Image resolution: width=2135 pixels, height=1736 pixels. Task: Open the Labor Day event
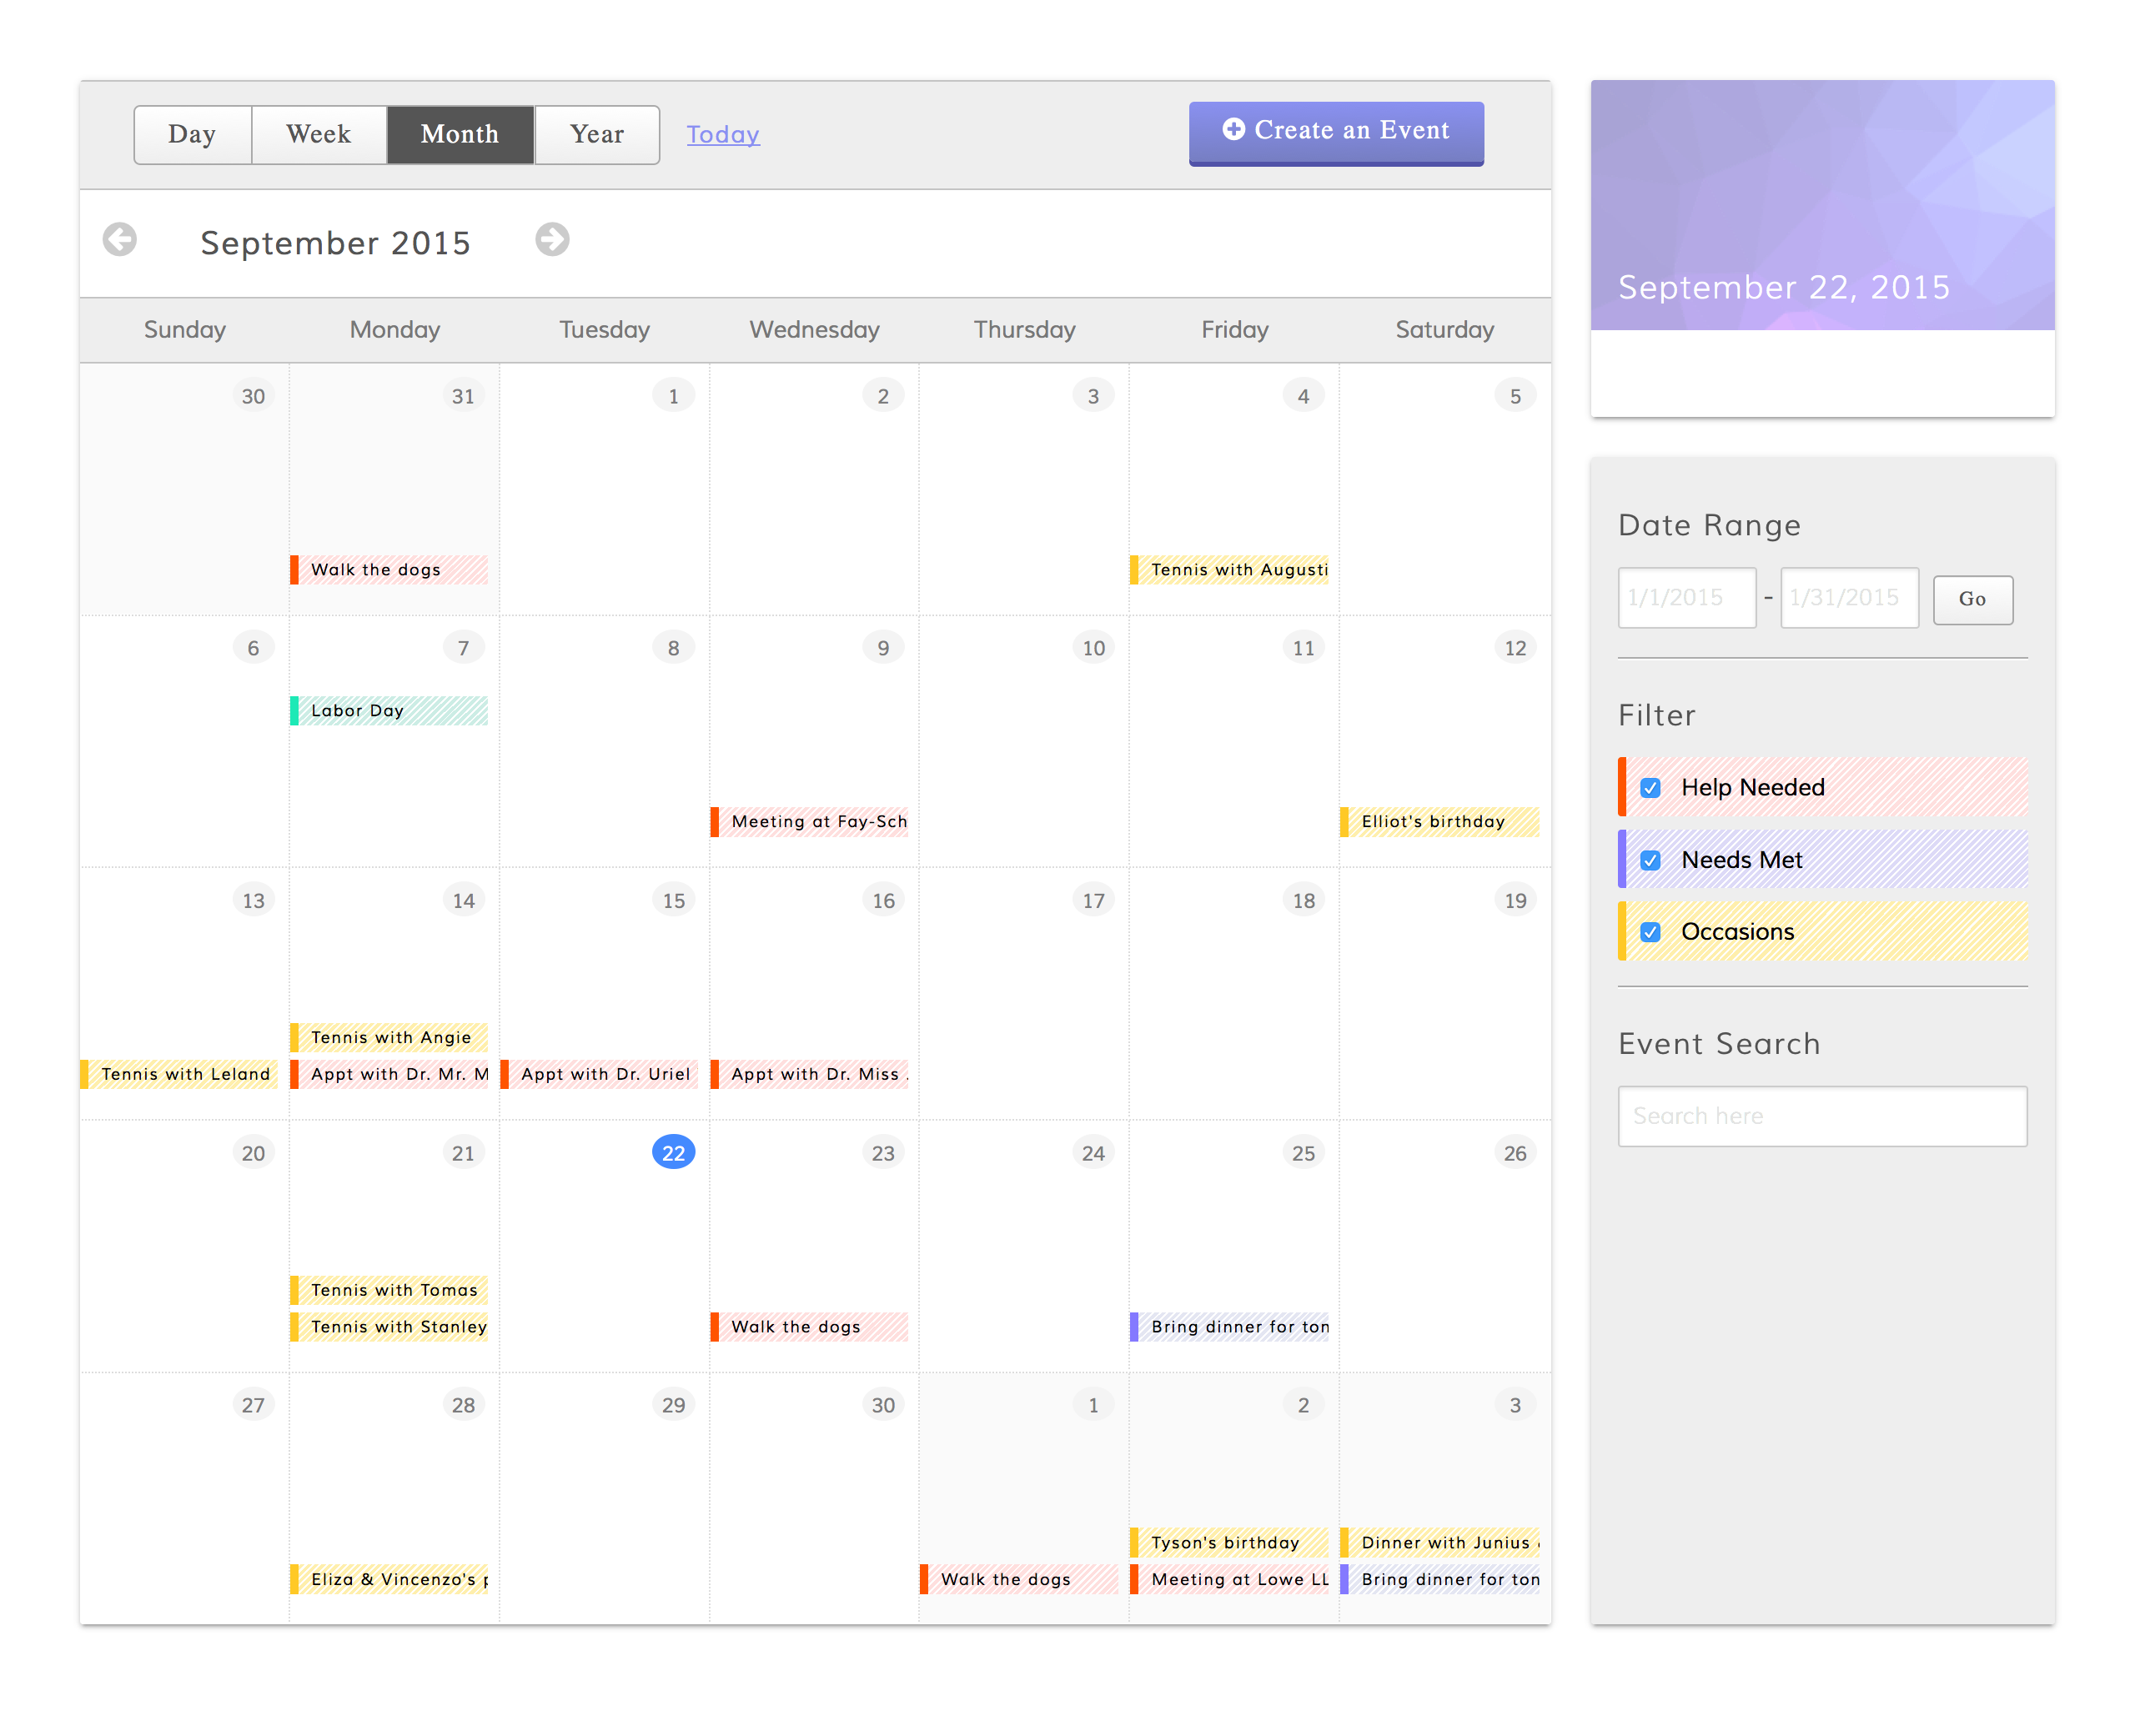coord(389,710)
